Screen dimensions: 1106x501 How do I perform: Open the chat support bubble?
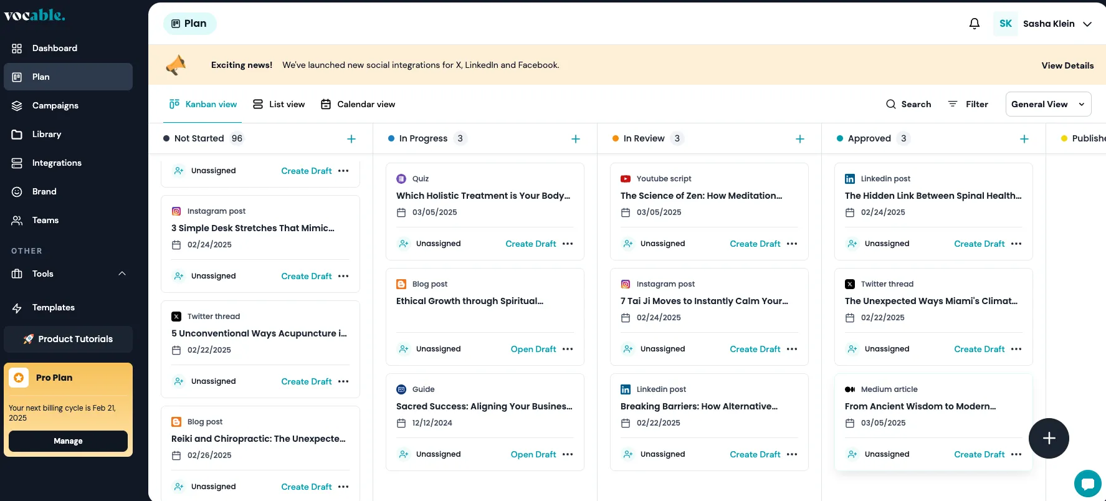(1087, 484)
